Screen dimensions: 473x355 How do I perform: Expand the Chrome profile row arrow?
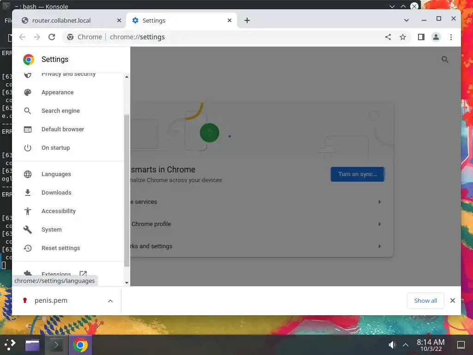[x=380, y=224]
